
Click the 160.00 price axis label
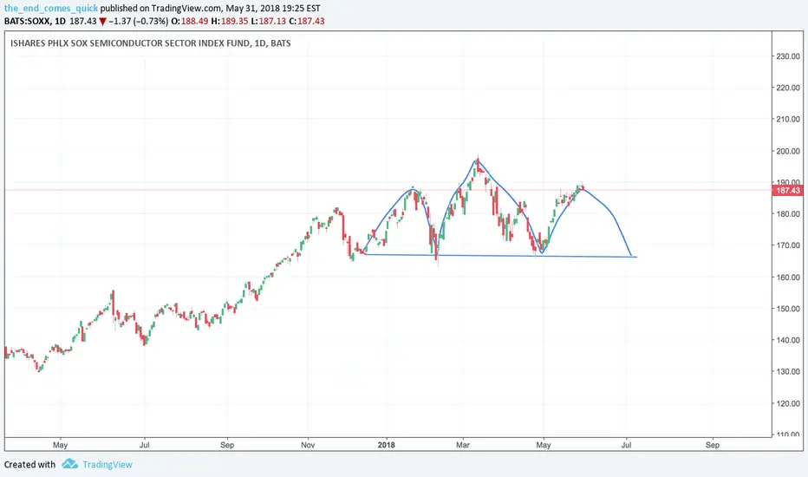point(788,277)
